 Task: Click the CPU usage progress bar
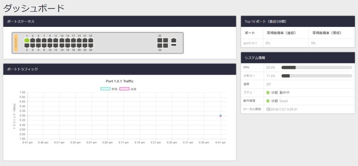coord(317,68)
